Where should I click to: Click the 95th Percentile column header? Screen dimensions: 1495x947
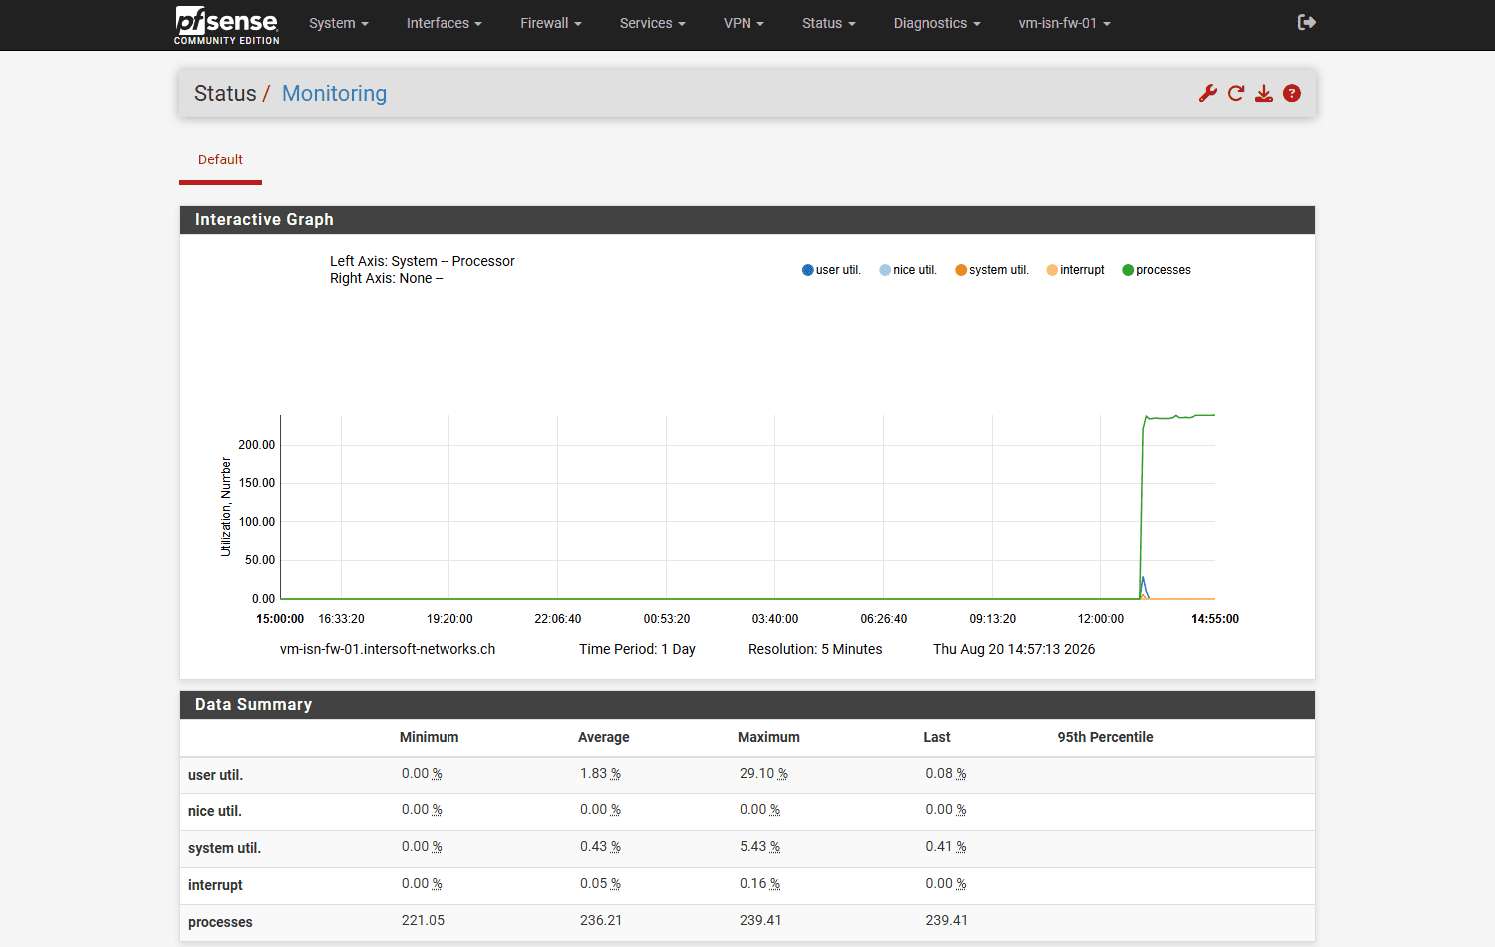[x=1105, y=737]
